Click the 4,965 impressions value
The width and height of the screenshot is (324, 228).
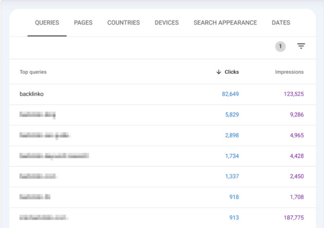[x=297, y=135]
